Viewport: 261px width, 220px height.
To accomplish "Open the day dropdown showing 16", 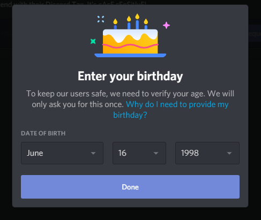I will click(139, 153).
